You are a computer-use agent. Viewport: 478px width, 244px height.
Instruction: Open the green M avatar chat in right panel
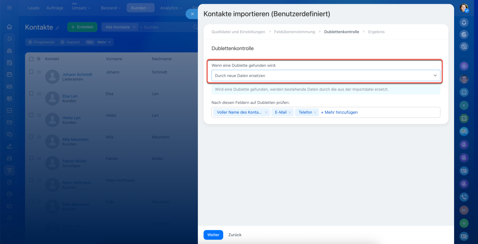point(464,223)
